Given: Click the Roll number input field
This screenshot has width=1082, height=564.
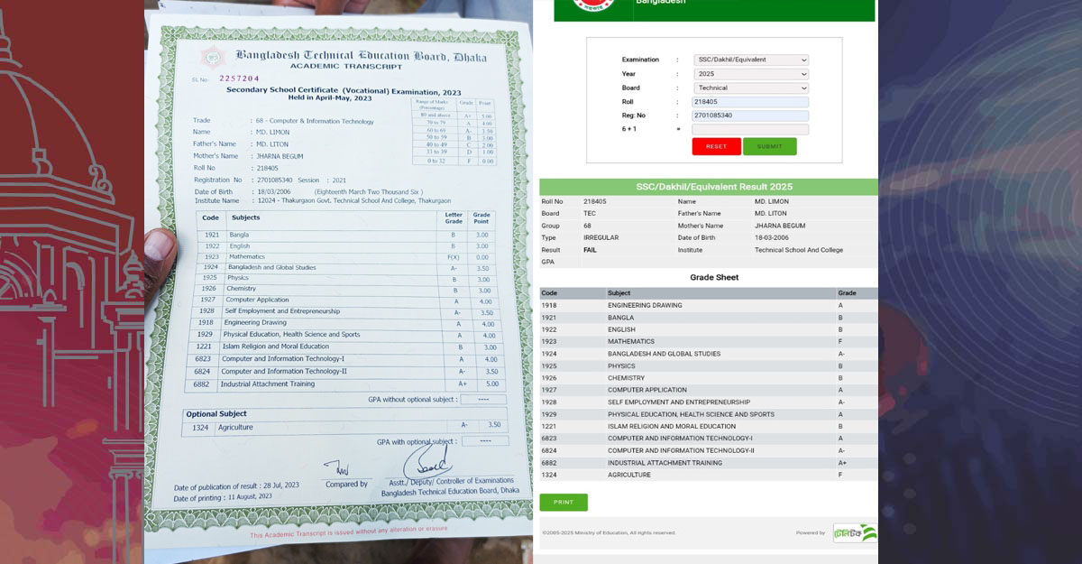Looking at the screenshot, I should point(750,102).
